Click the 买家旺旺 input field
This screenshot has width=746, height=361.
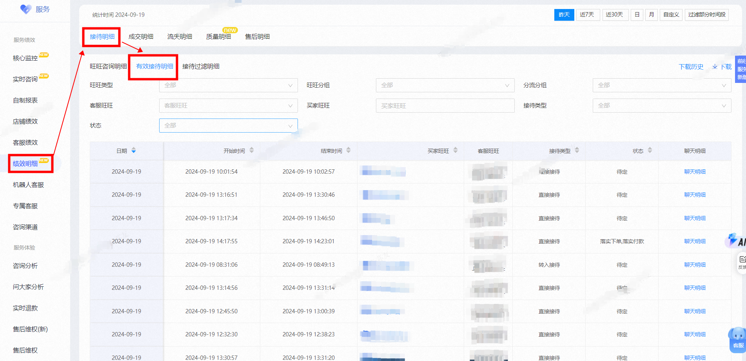pos(445,106)
